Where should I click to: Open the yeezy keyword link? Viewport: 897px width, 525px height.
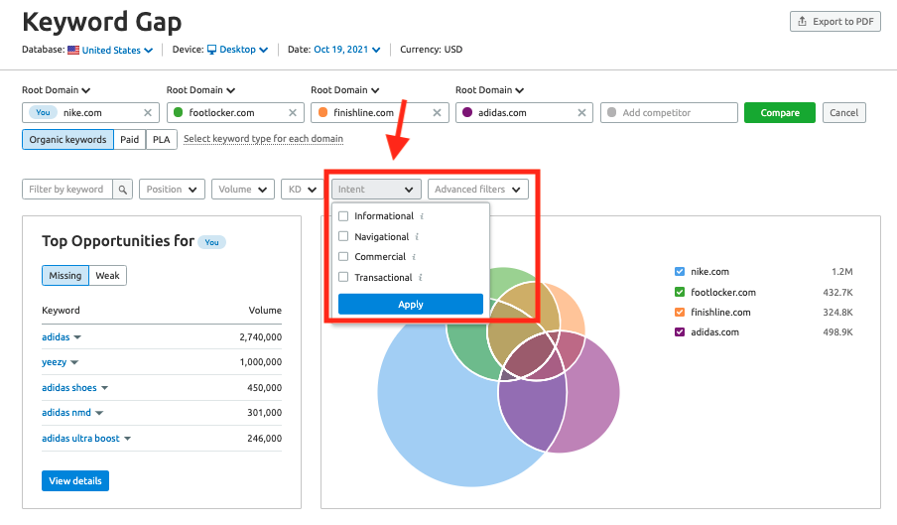pyautogui.click(x=54, y=362)
